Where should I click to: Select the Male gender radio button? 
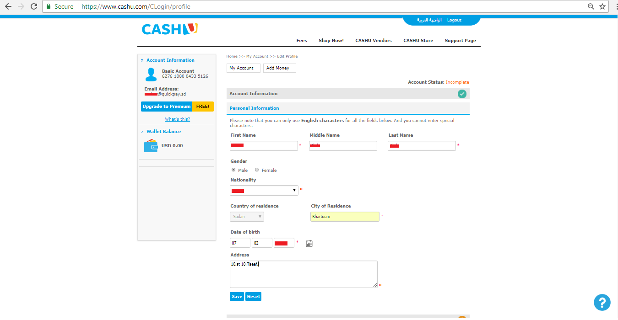[x=233, y=170]
